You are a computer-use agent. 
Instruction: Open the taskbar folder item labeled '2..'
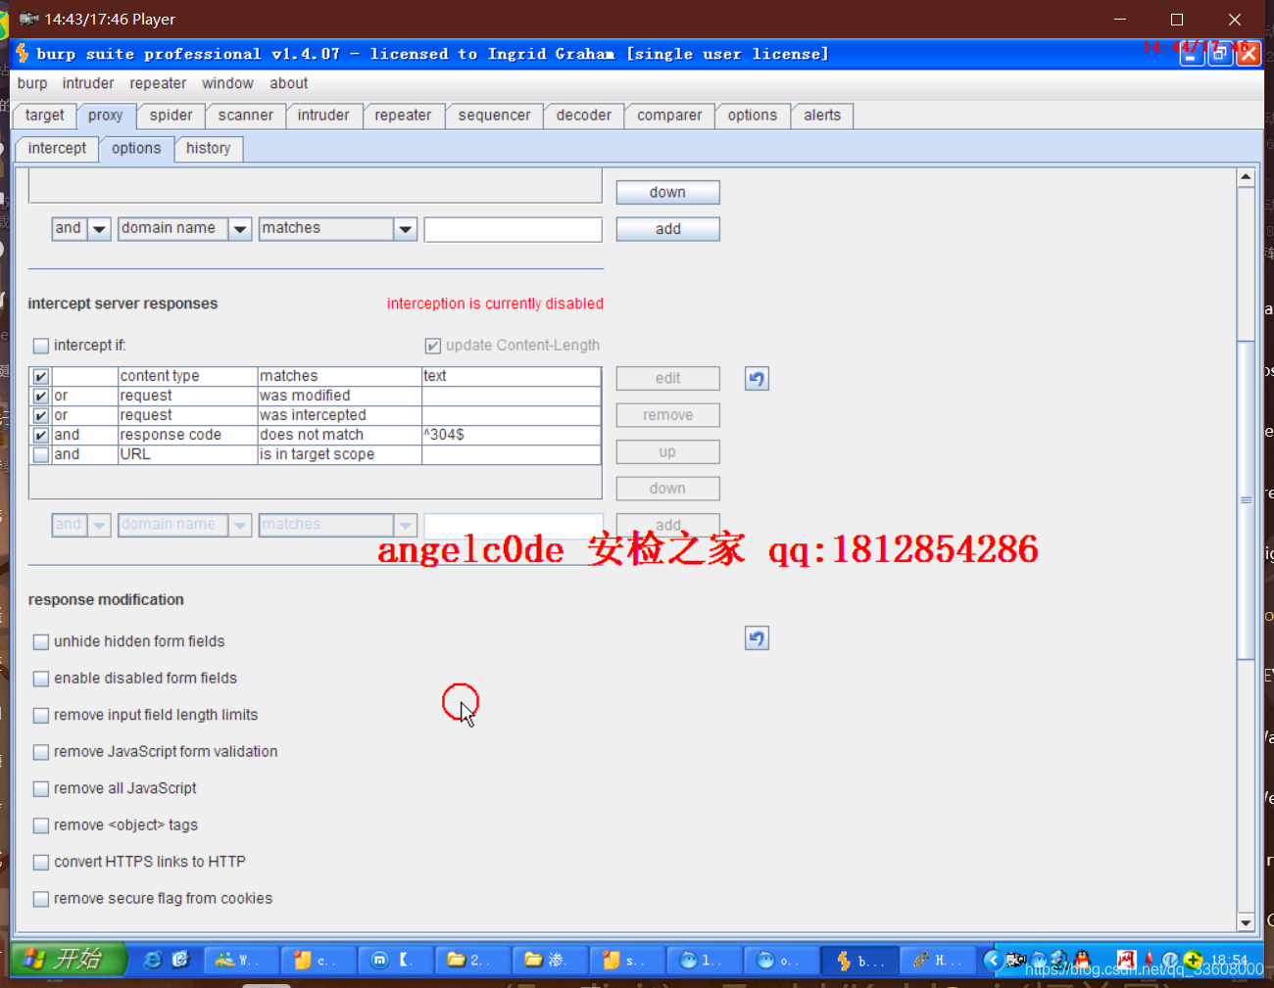click(x=473, y=961)
